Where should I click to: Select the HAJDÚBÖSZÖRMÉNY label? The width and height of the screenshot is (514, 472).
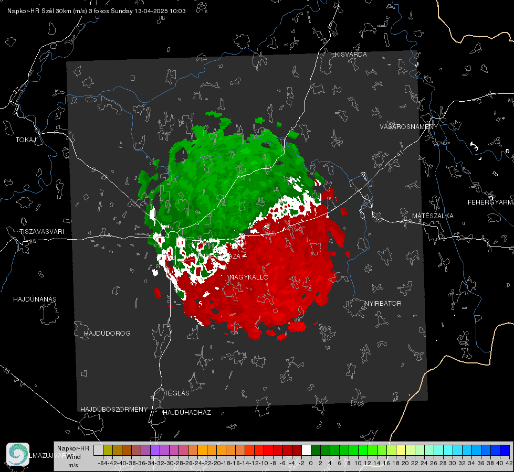click(x=114, y=409)
